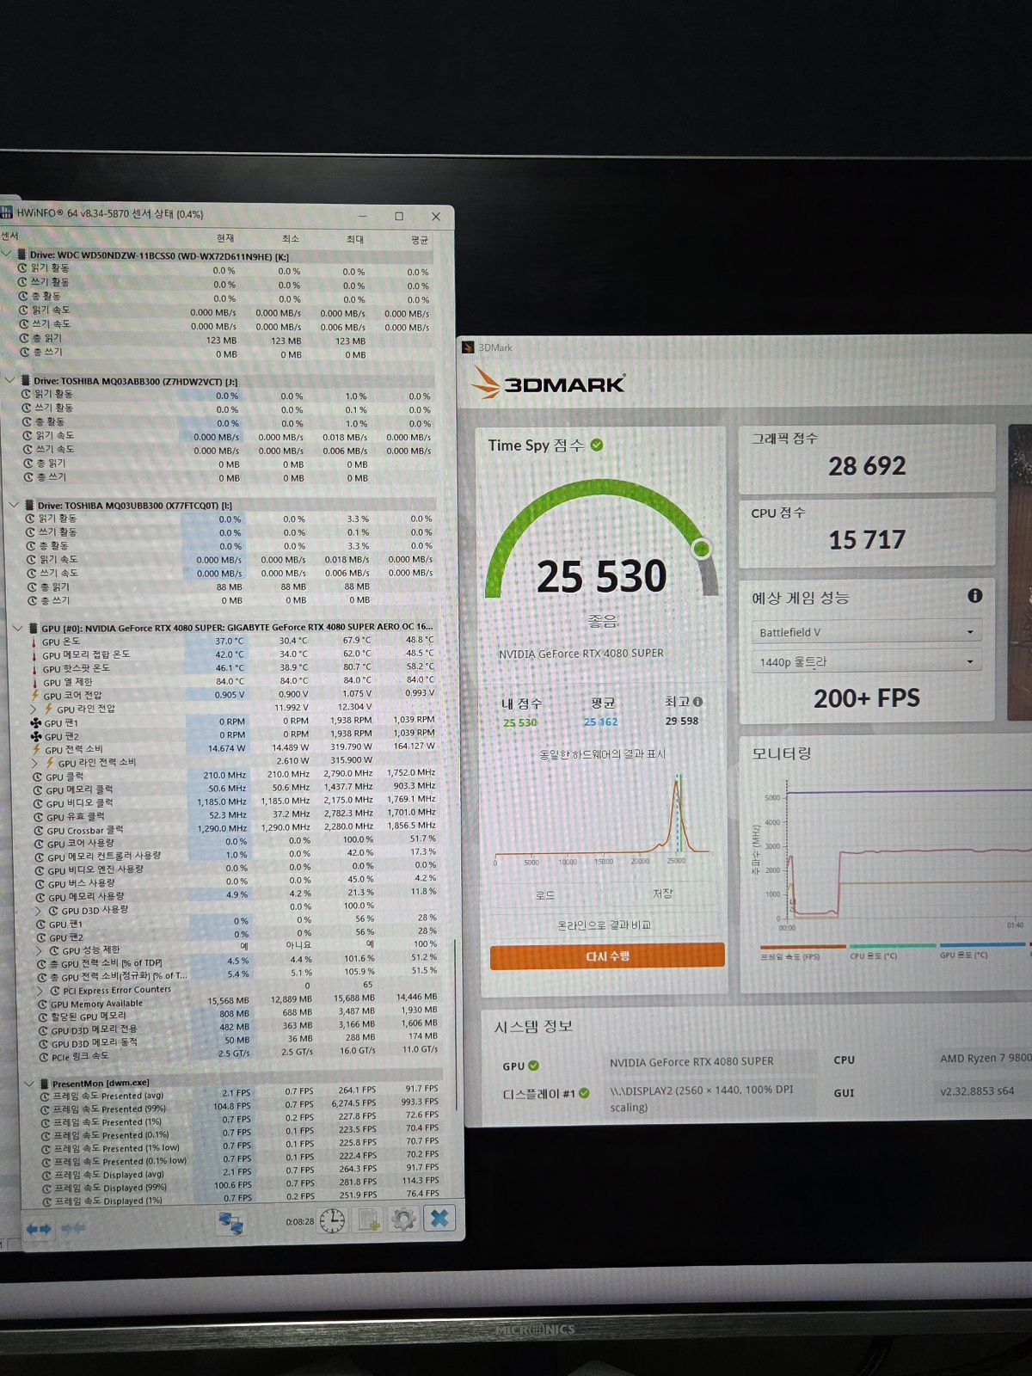The image size is (1032, 1376).
Task: Expand PCI Express Error Counters item
Action: pos(40,990)
